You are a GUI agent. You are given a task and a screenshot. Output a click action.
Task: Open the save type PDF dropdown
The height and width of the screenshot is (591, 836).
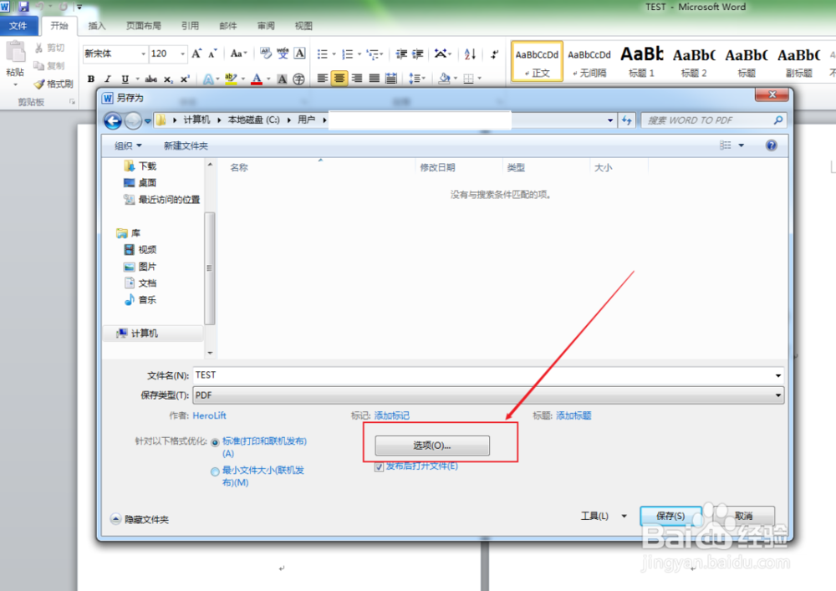coord(777,395)
